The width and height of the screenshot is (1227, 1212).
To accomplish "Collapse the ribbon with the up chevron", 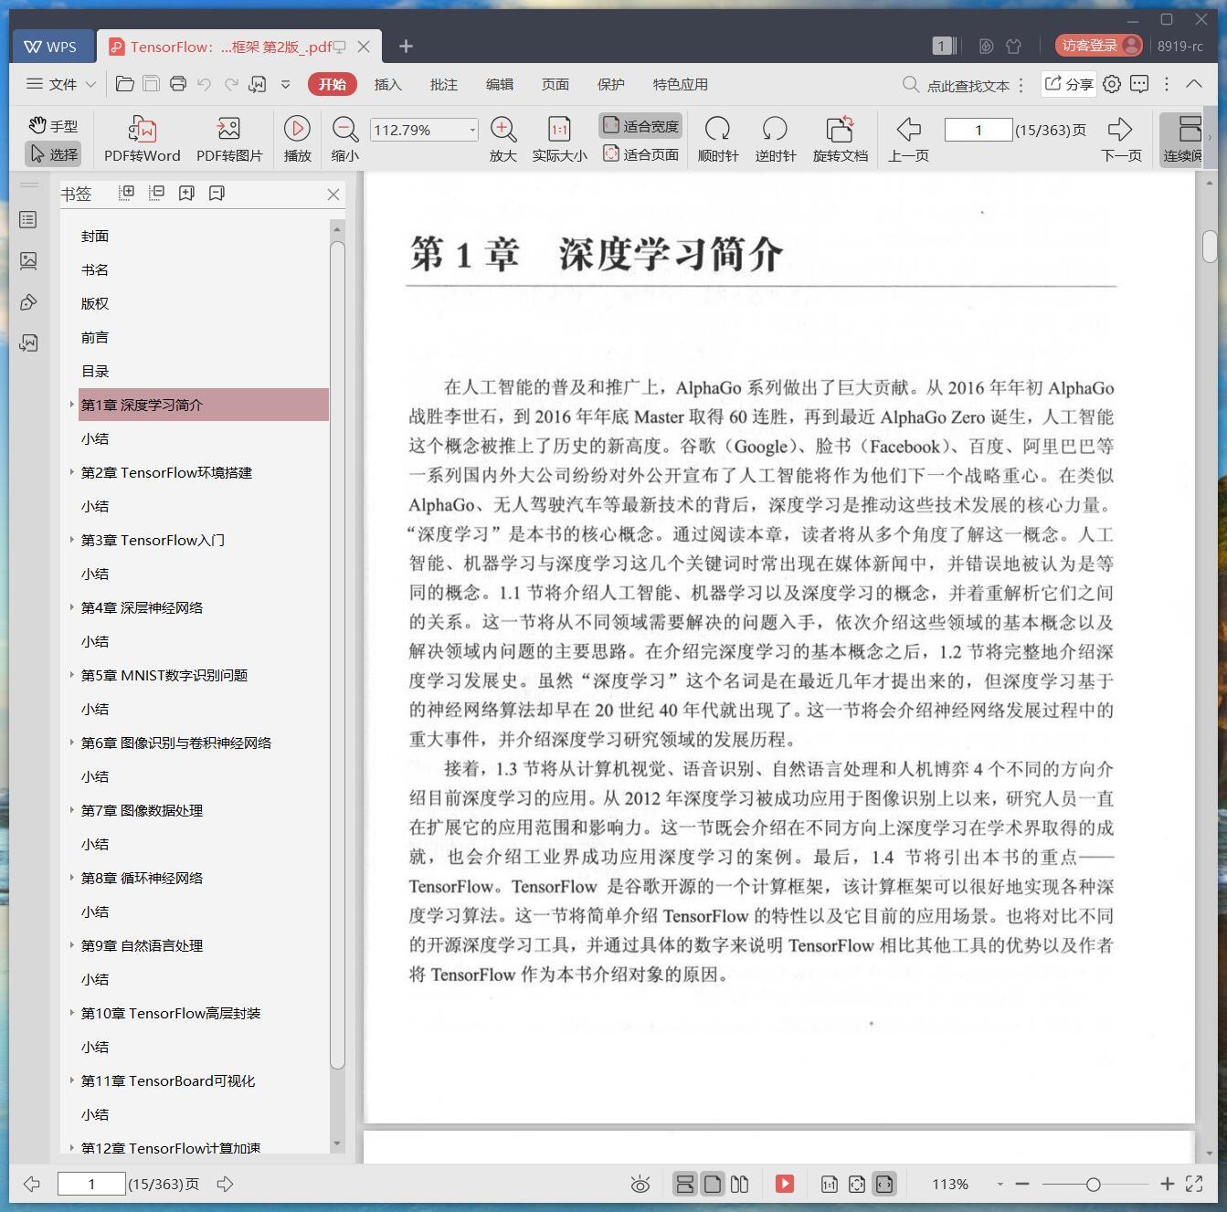I will (1193, 83).
